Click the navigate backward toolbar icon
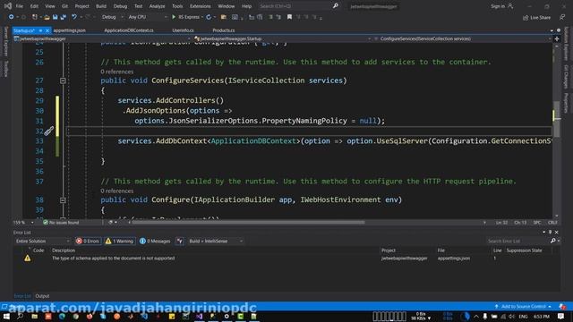This screenshot has height=322, width=573. point(11,17)
